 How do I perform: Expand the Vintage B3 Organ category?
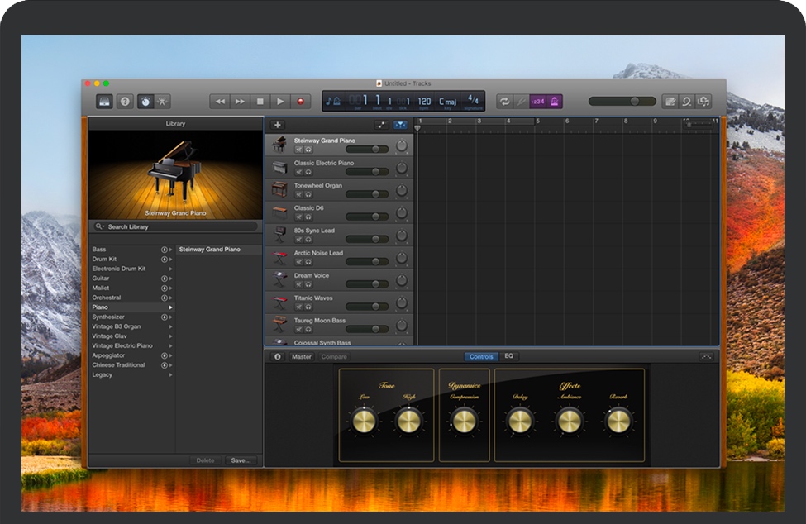click(x=171, y=326)
